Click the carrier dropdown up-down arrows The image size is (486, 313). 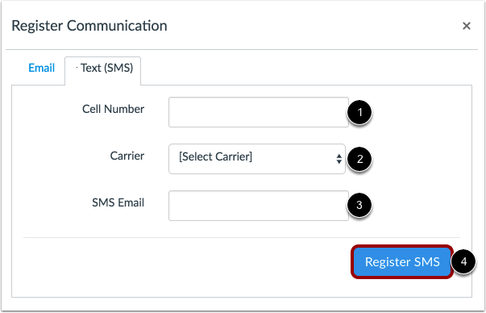pos(339,159)
